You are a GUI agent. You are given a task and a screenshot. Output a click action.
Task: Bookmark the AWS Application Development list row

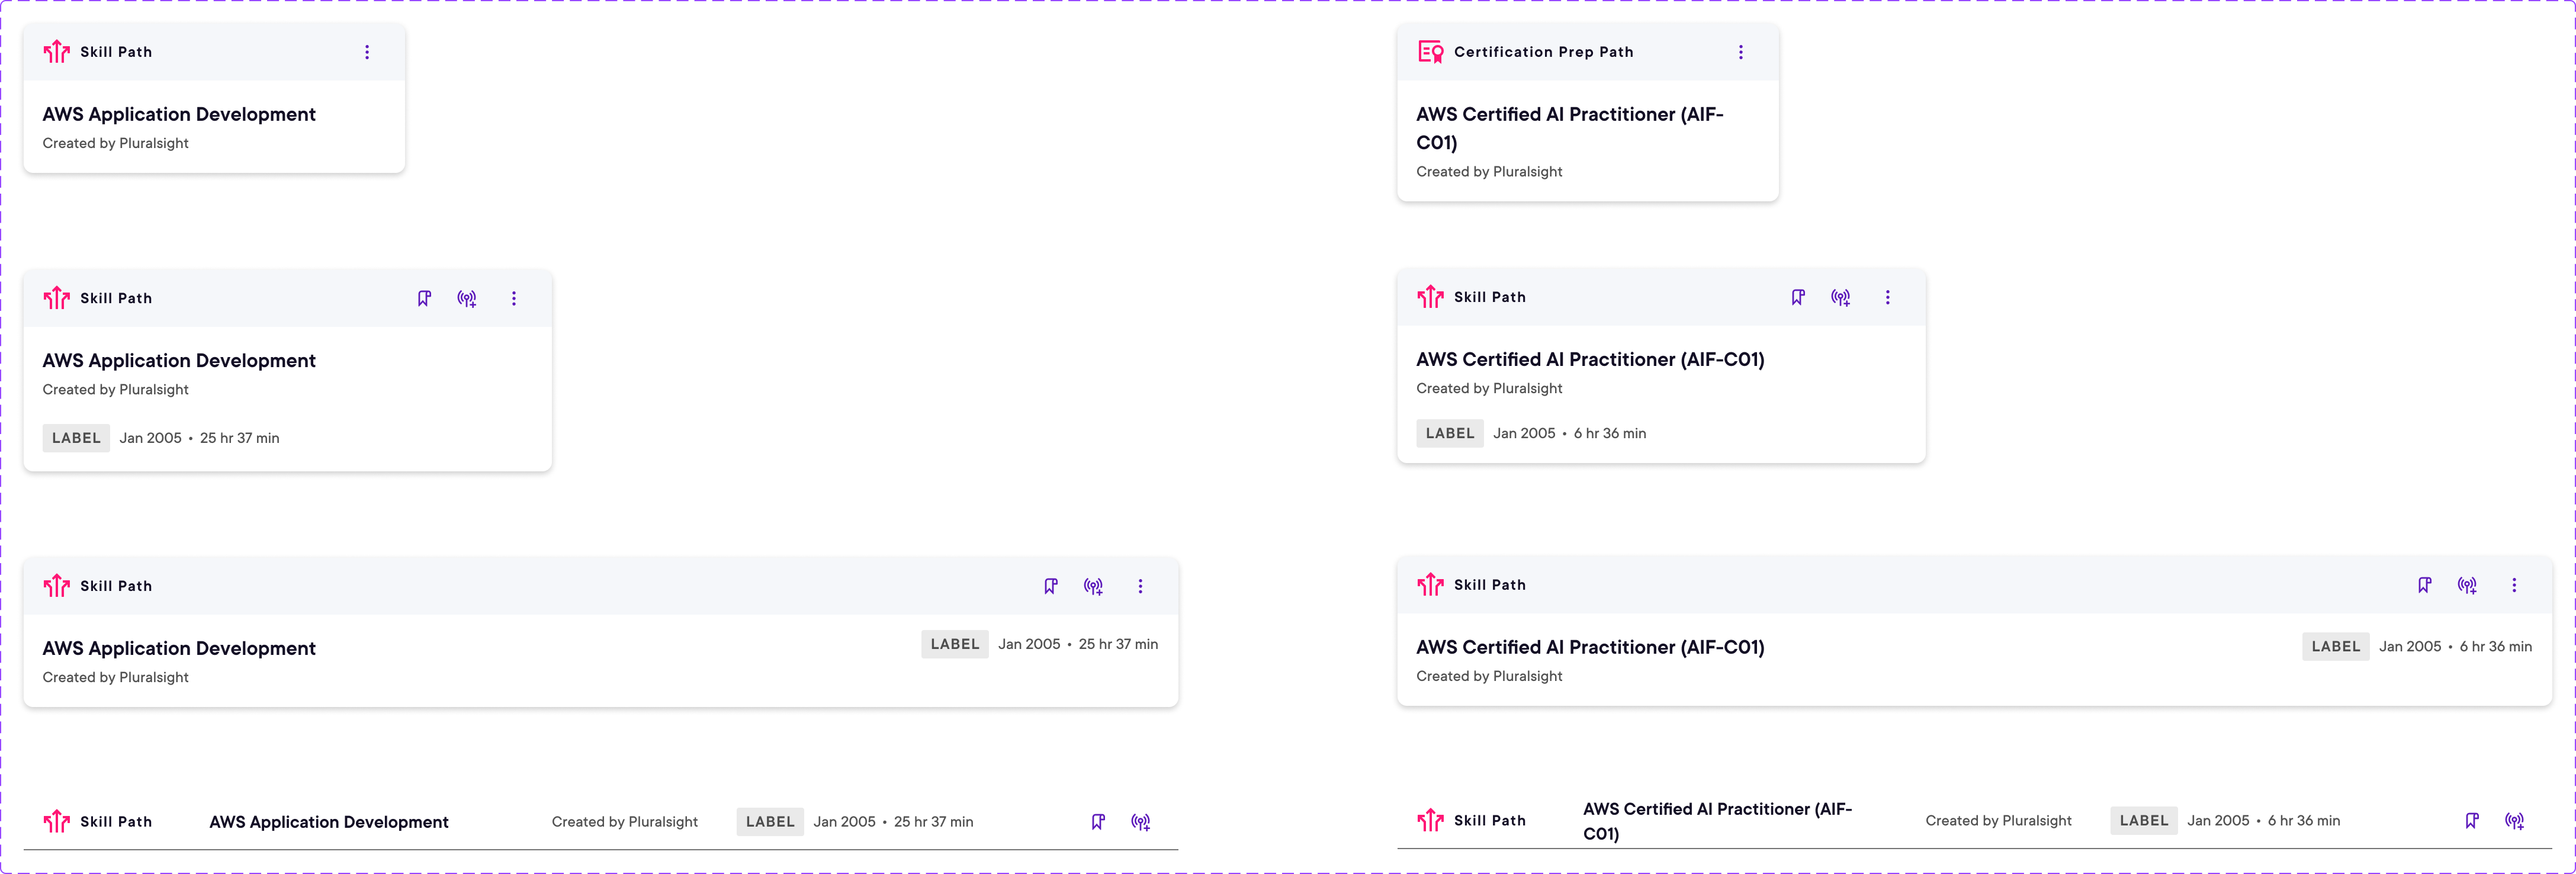pyautogui.click(x=1098, y=822)
